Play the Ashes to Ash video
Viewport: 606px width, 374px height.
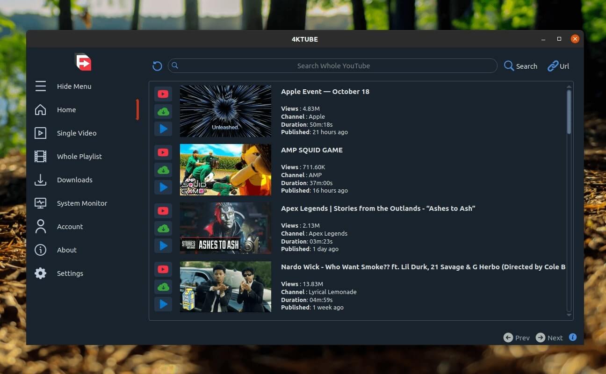163,245
